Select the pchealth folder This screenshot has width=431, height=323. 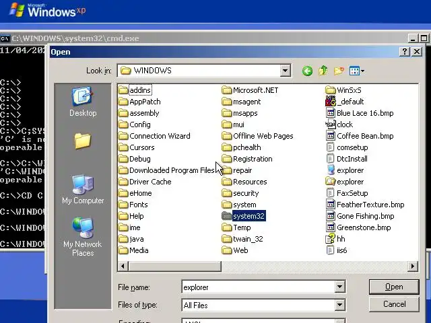(x=241, y=147)
